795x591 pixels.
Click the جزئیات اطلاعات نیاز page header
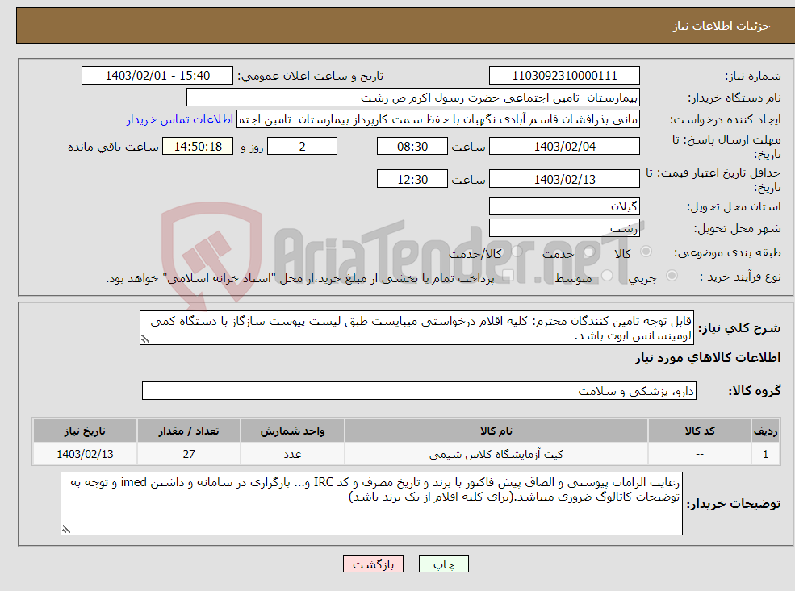click(722, 26)
